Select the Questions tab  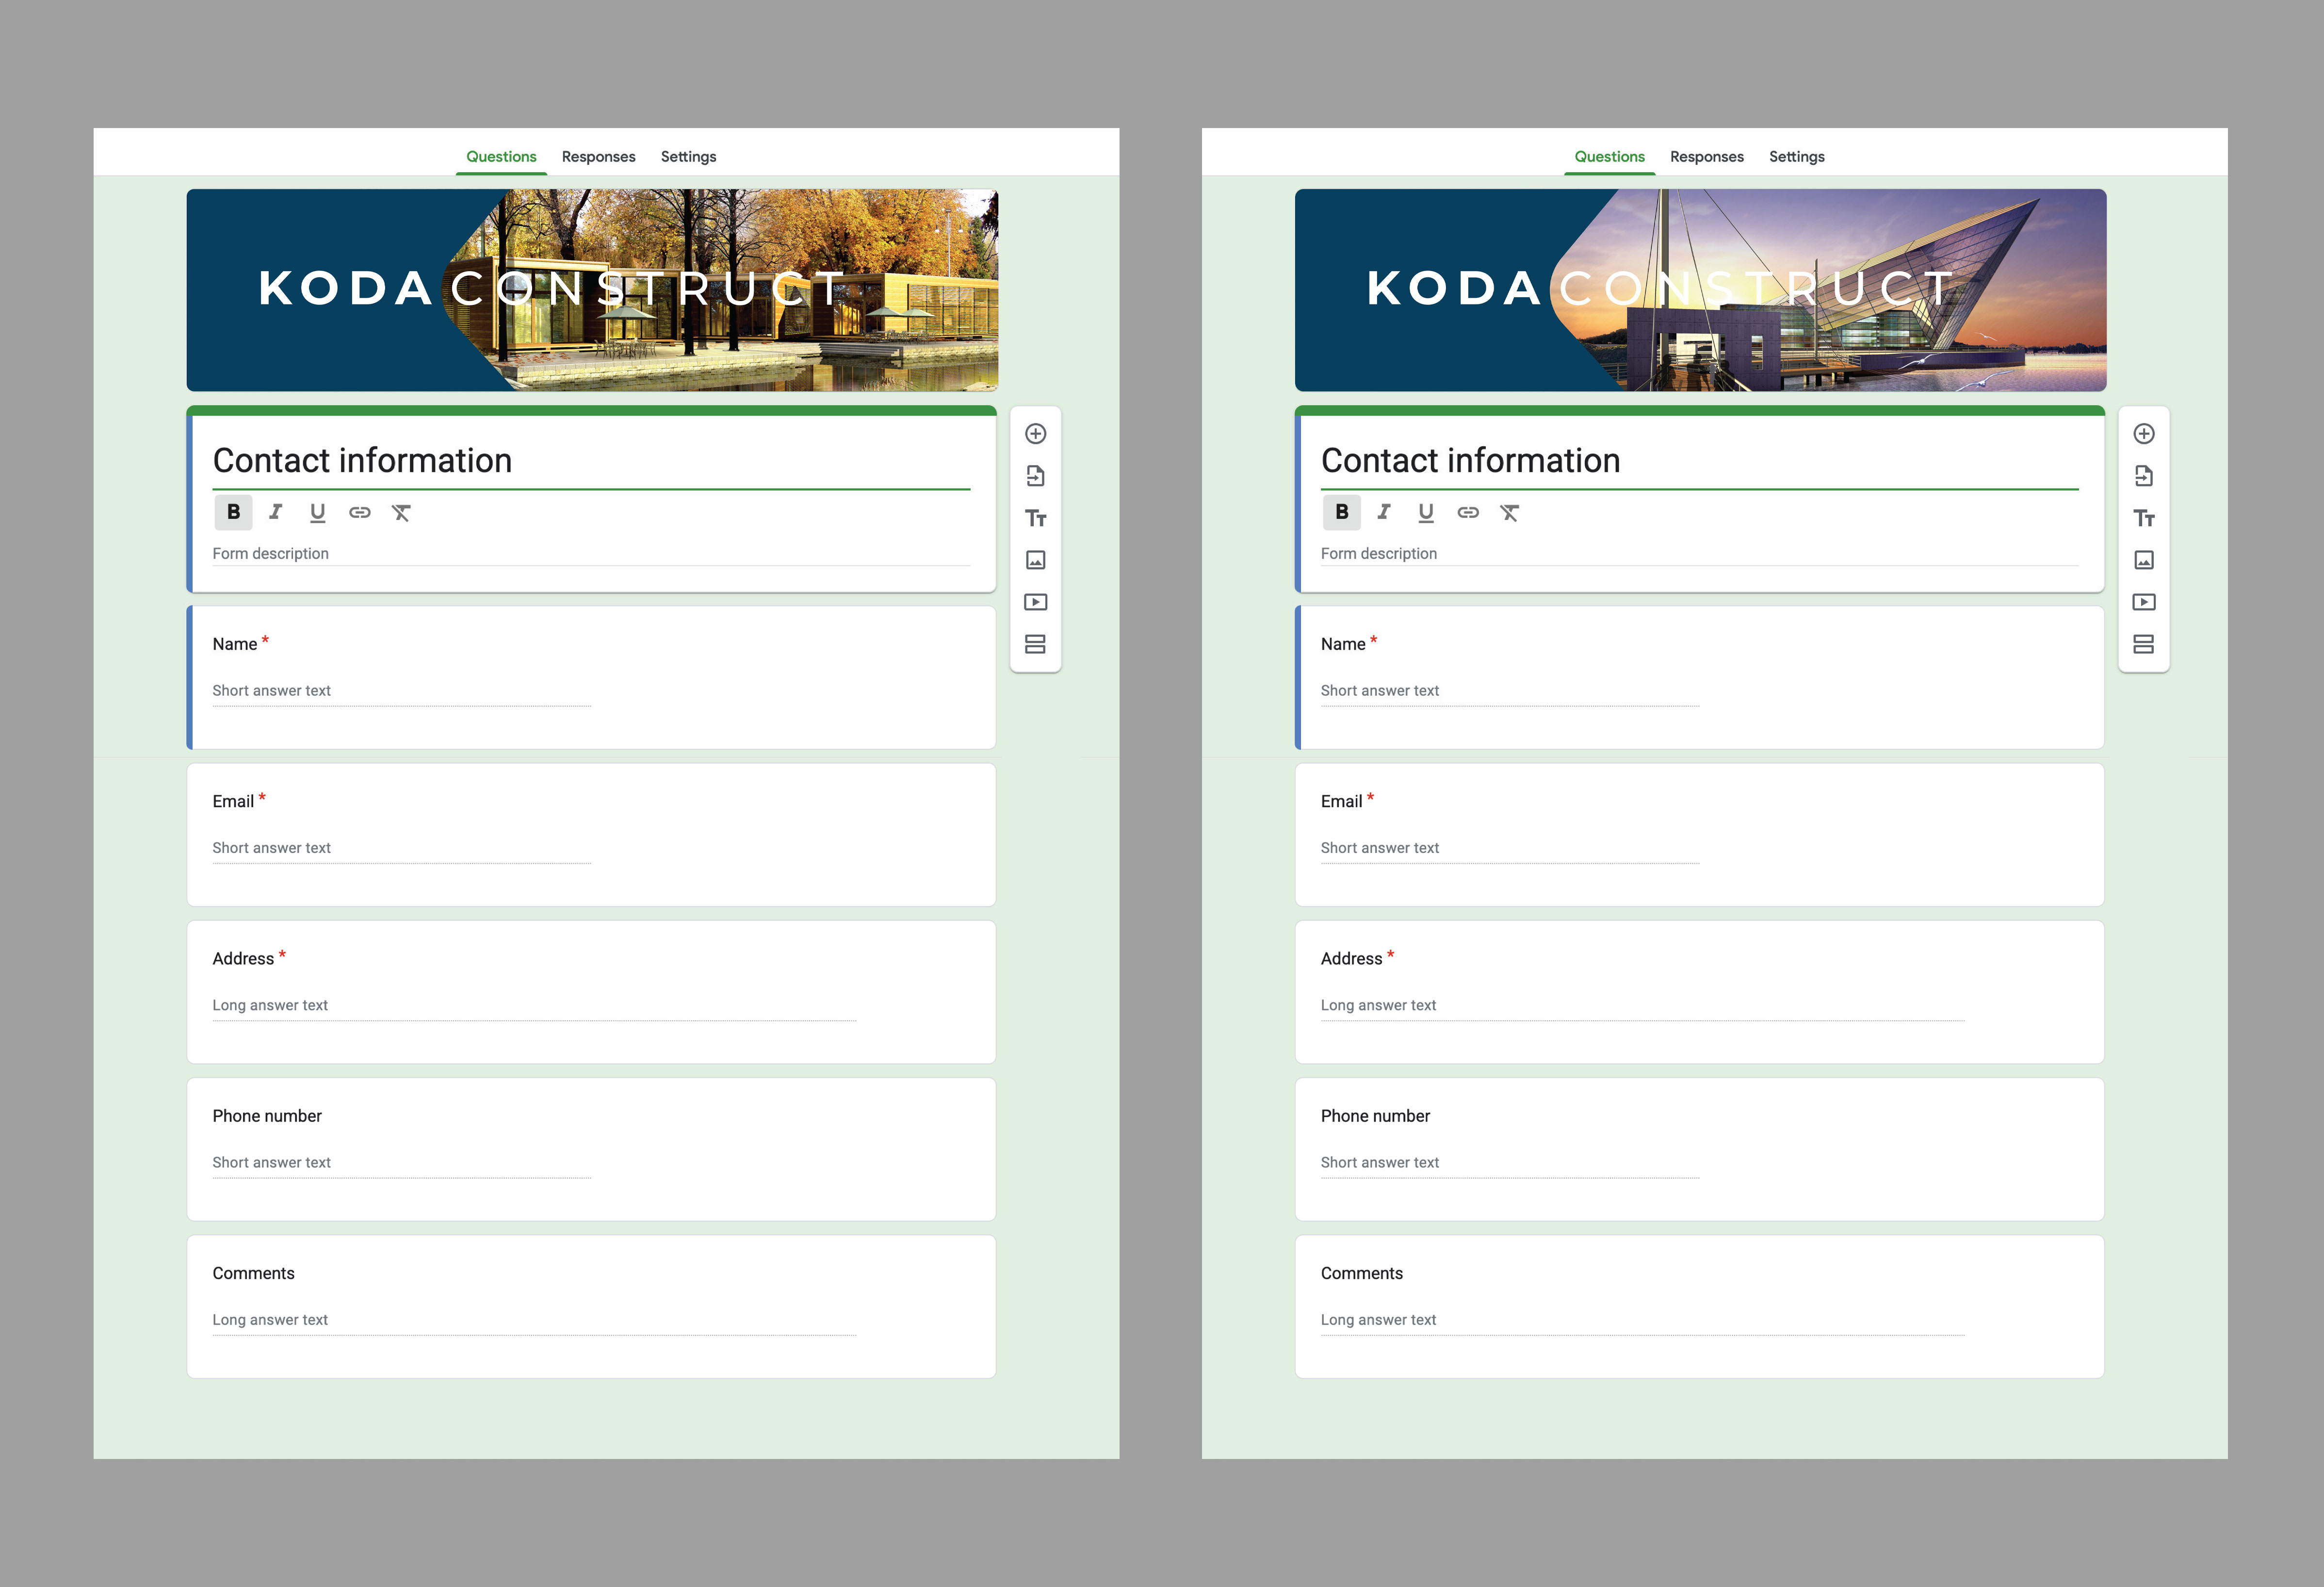[500, 157]
